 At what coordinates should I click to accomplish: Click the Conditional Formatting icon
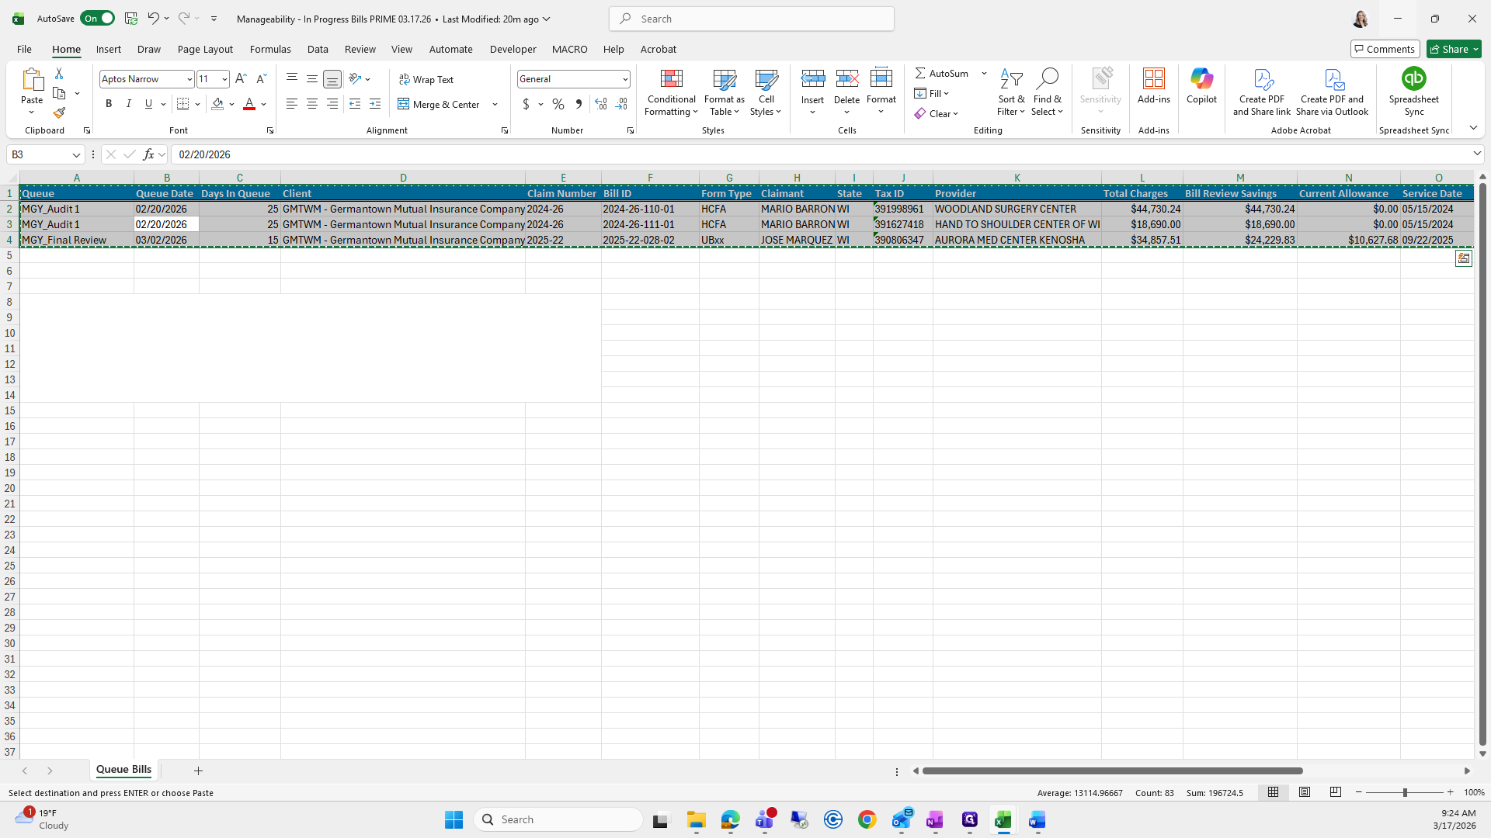click(671, 79)
